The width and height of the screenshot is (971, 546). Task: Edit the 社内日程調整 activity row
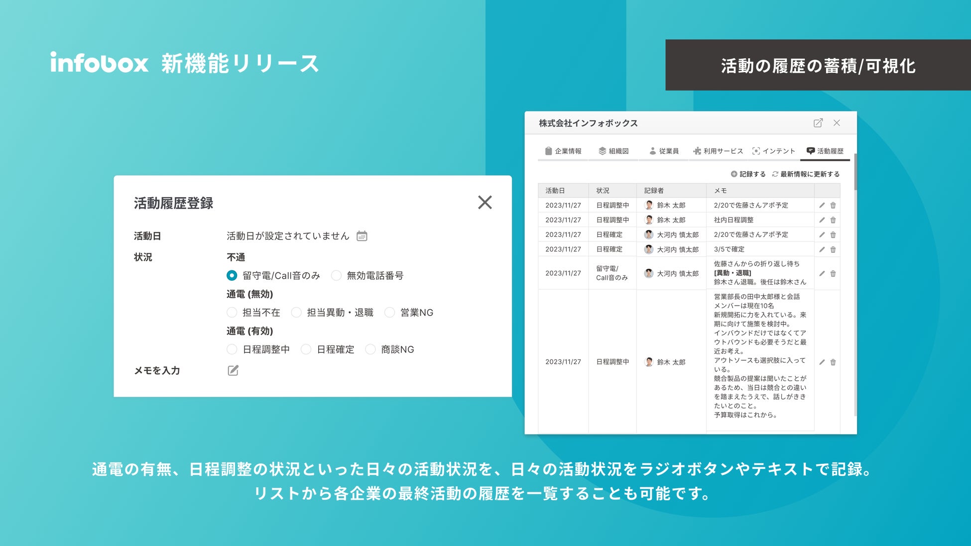(x=822, y=220)
